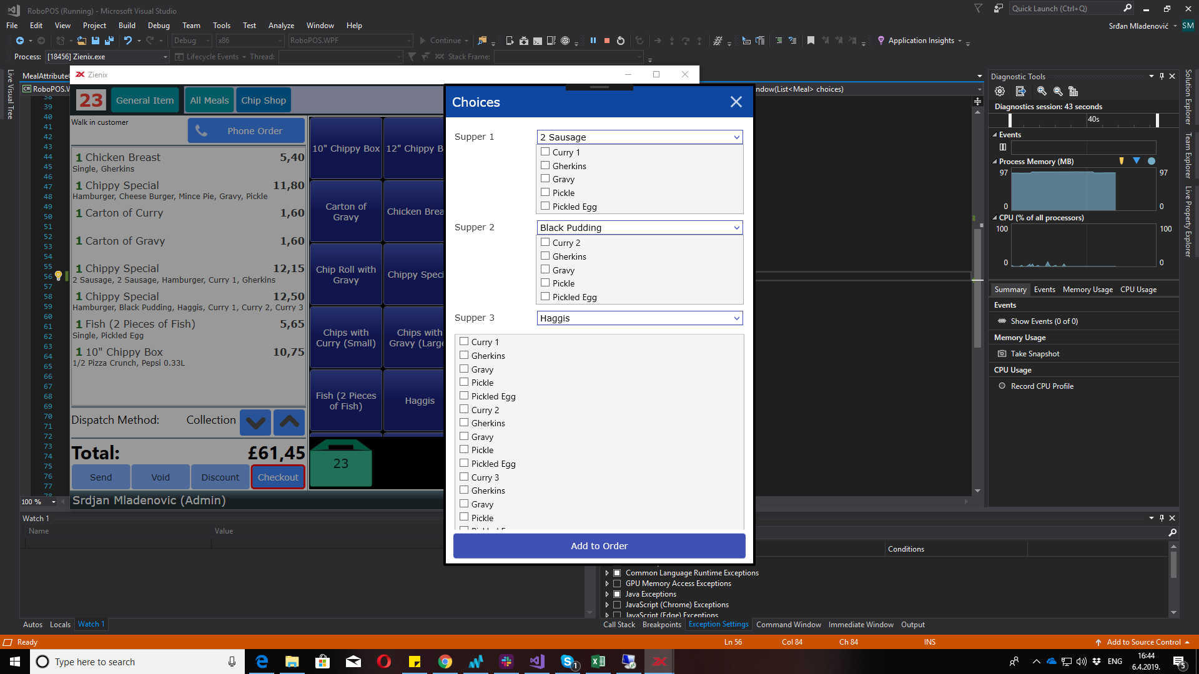Click Show Events link
The height and width of the screenshot is (674, 1199).
[1044, 321]
